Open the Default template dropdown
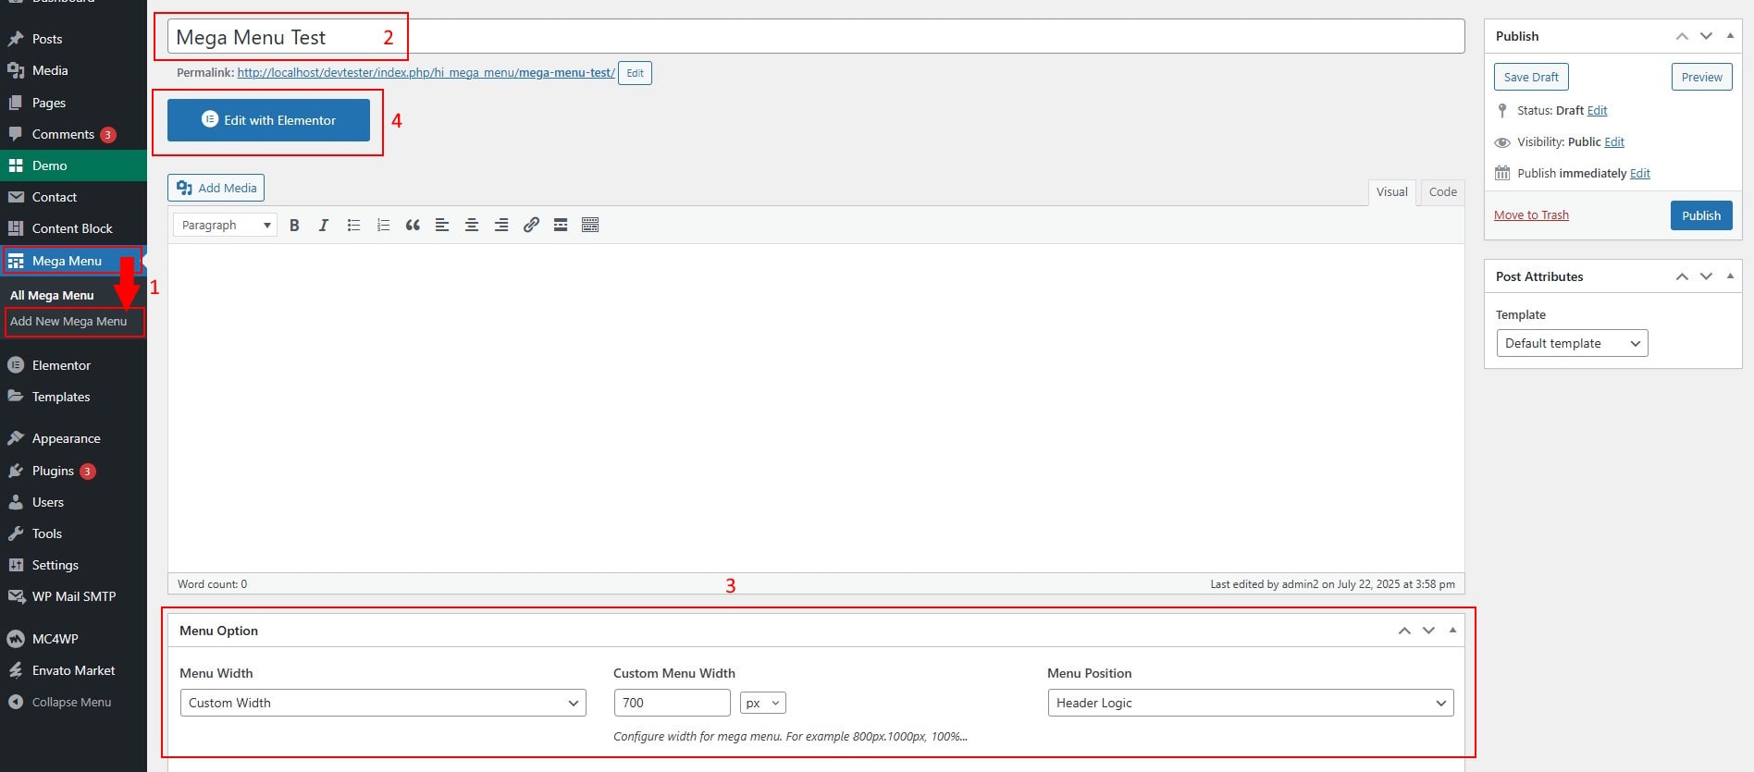Screen dimensions: 1754x772 click(x=1572, y=343)
